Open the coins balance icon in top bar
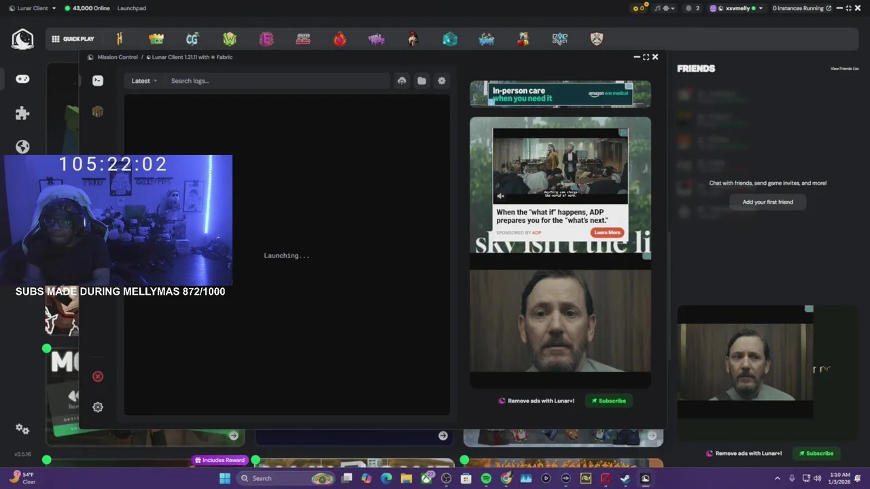The image size is (870, 489). [638, 8]
